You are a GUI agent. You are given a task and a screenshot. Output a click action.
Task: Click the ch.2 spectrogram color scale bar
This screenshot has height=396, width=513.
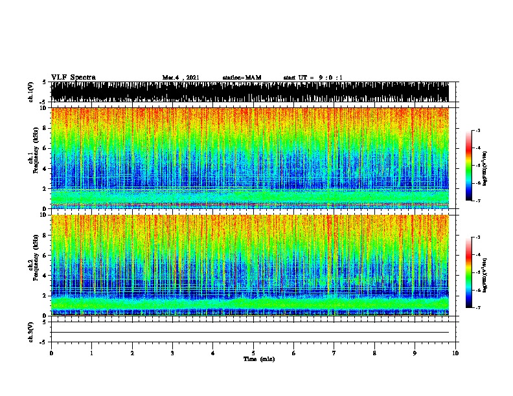pyautogui.click(x=468, y=272)
